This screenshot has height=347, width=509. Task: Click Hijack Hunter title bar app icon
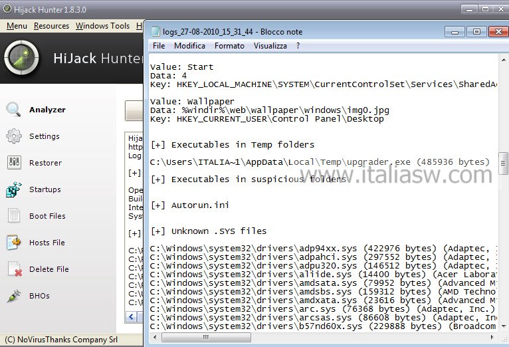click(x=7, y=9)
